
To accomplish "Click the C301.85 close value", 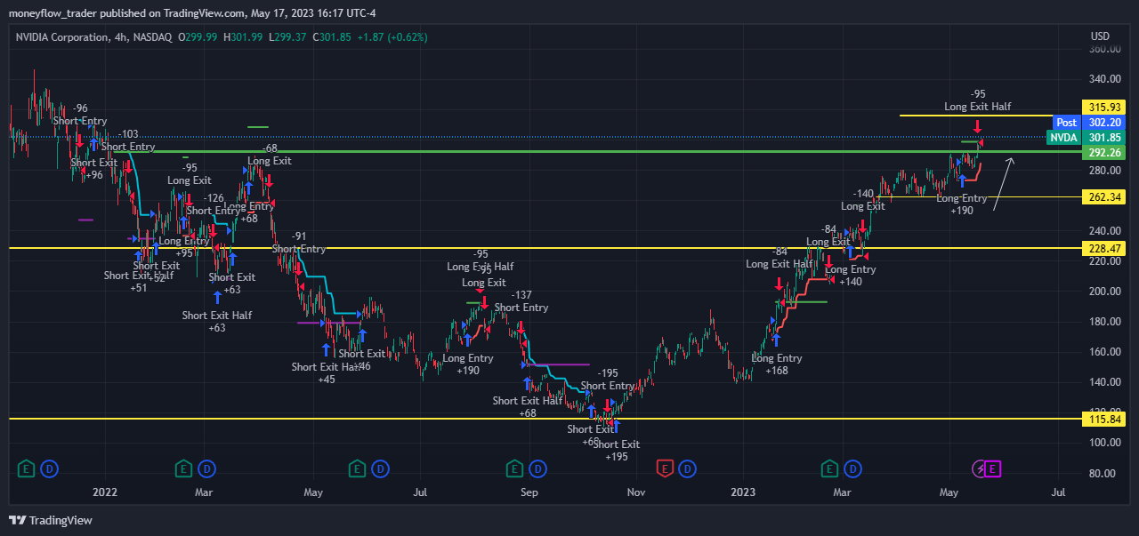I will point(331,37).
